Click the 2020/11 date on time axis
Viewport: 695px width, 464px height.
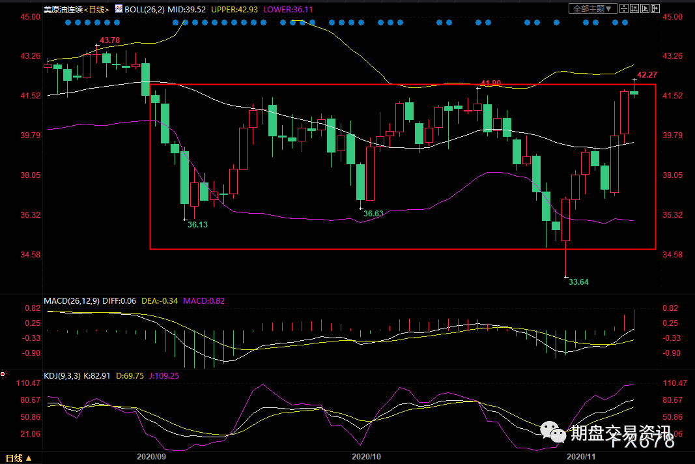(x=582, y=457)
